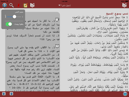Select verse 1 beginning هذا سجل نسب
The image size is (129, 97).
(100, 17)
